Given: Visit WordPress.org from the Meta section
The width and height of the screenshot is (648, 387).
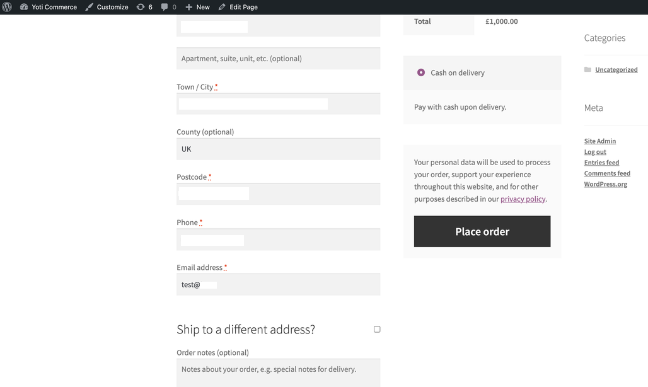Looking at the screenshot, I should [606, 183].
